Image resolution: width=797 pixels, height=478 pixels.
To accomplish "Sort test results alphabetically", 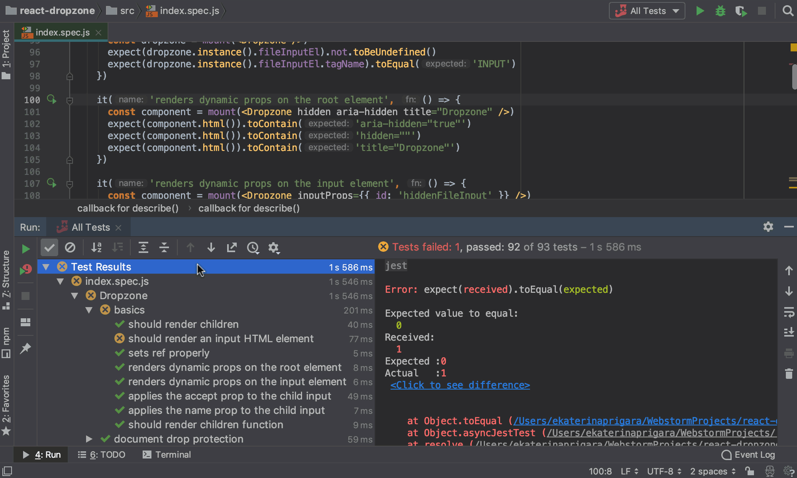I will (x=96, y=247).
